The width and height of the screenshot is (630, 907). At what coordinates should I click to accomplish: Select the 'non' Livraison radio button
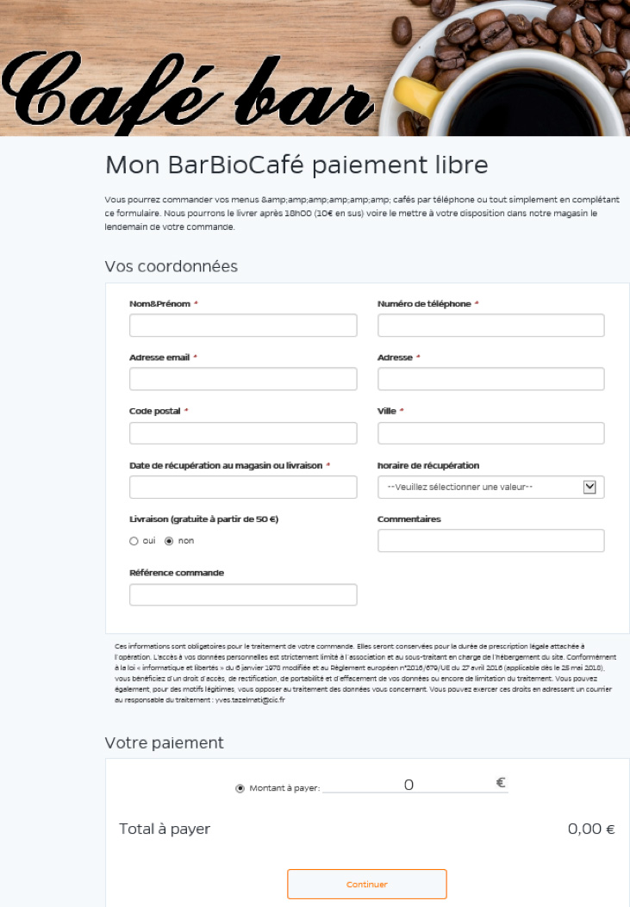(169, 541)
